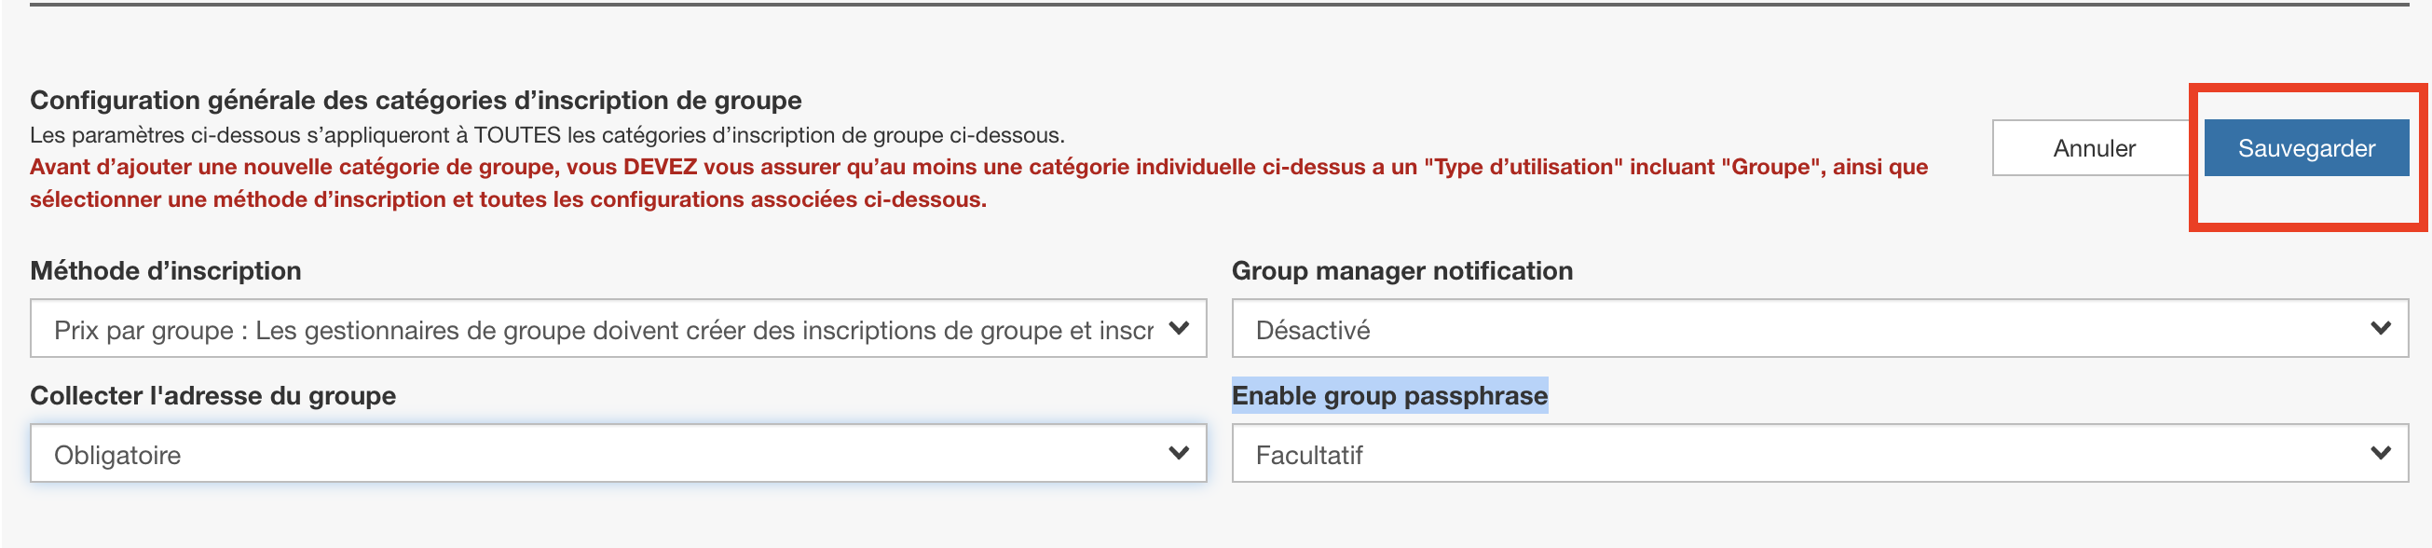Open the Méthode d'inscription dropdown showing Prix par groupe
Image resolution: width=2432 pixels, height=548 pixels.
click(604, 329)
